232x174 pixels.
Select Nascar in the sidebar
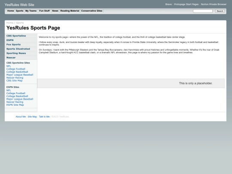[21, 58]
